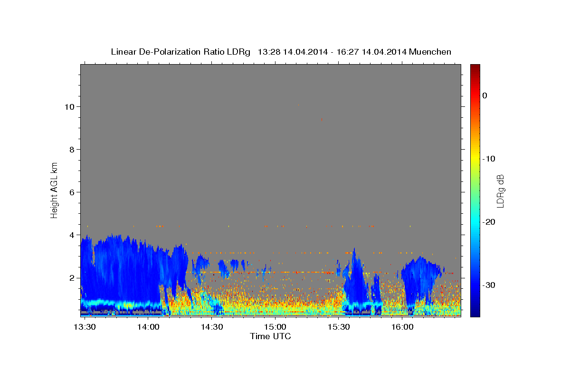Click the 16:00 time tick label
This screenshot has width=570, height=380.
tap(402, 327)
